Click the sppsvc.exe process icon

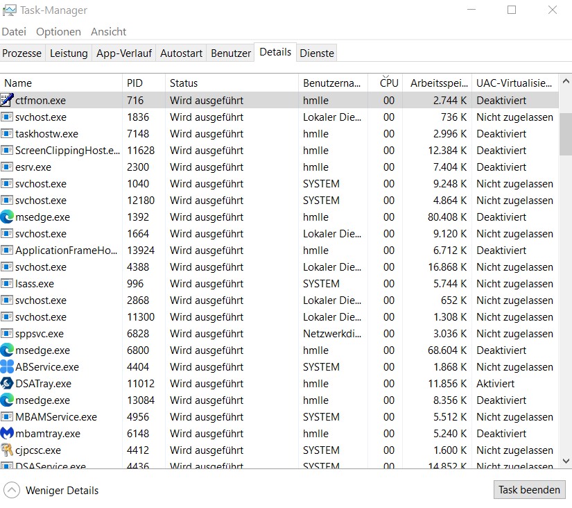tap(7, 333)
